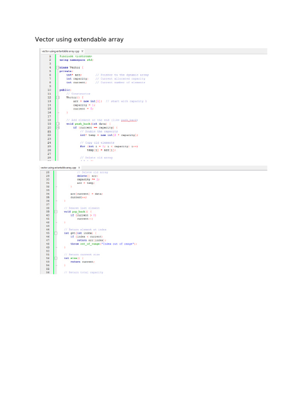
Task: Click the current--; statement
Action: point(85,219)
